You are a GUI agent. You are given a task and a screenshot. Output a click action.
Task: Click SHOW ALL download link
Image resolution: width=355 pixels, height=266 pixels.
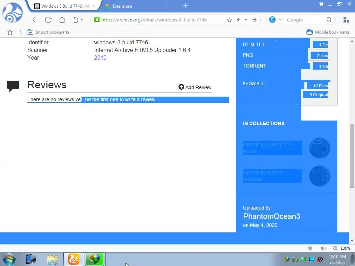pos(253,84)
